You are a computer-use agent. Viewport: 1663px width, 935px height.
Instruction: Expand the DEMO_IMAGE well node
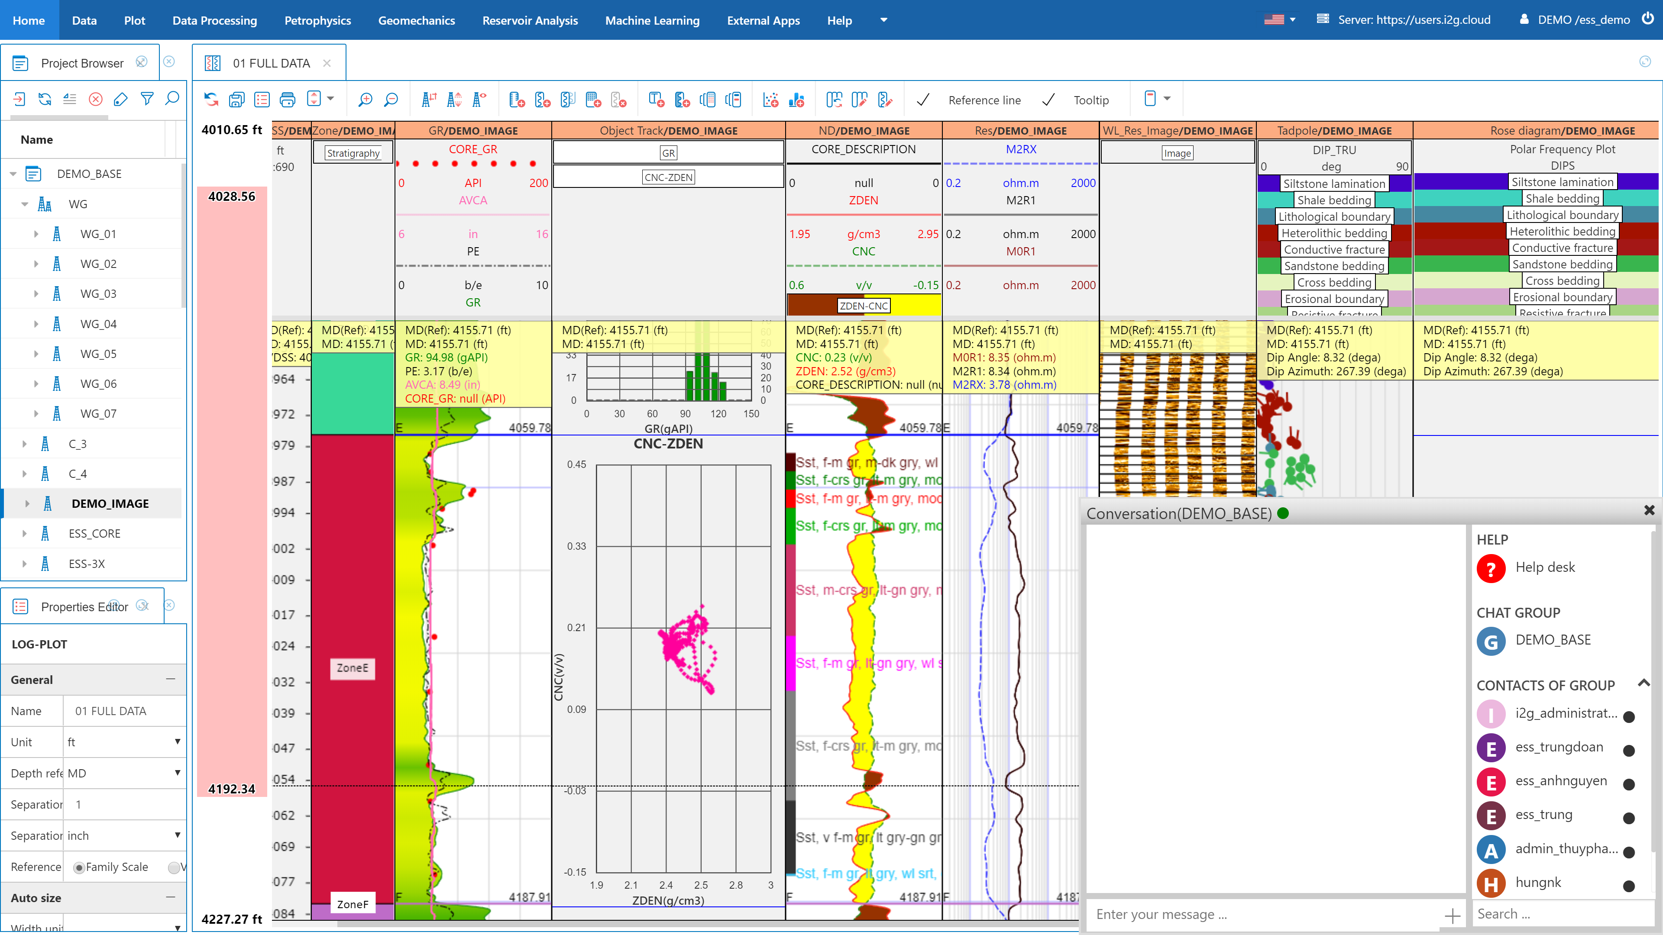click(x=27, y=504)
